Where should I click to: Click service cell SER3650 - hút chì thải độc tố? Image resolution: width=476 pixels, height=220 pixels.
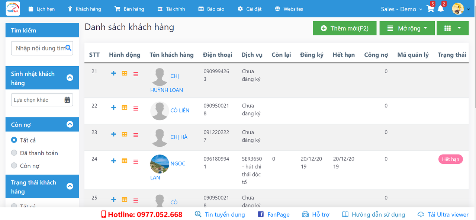point(252,170)
